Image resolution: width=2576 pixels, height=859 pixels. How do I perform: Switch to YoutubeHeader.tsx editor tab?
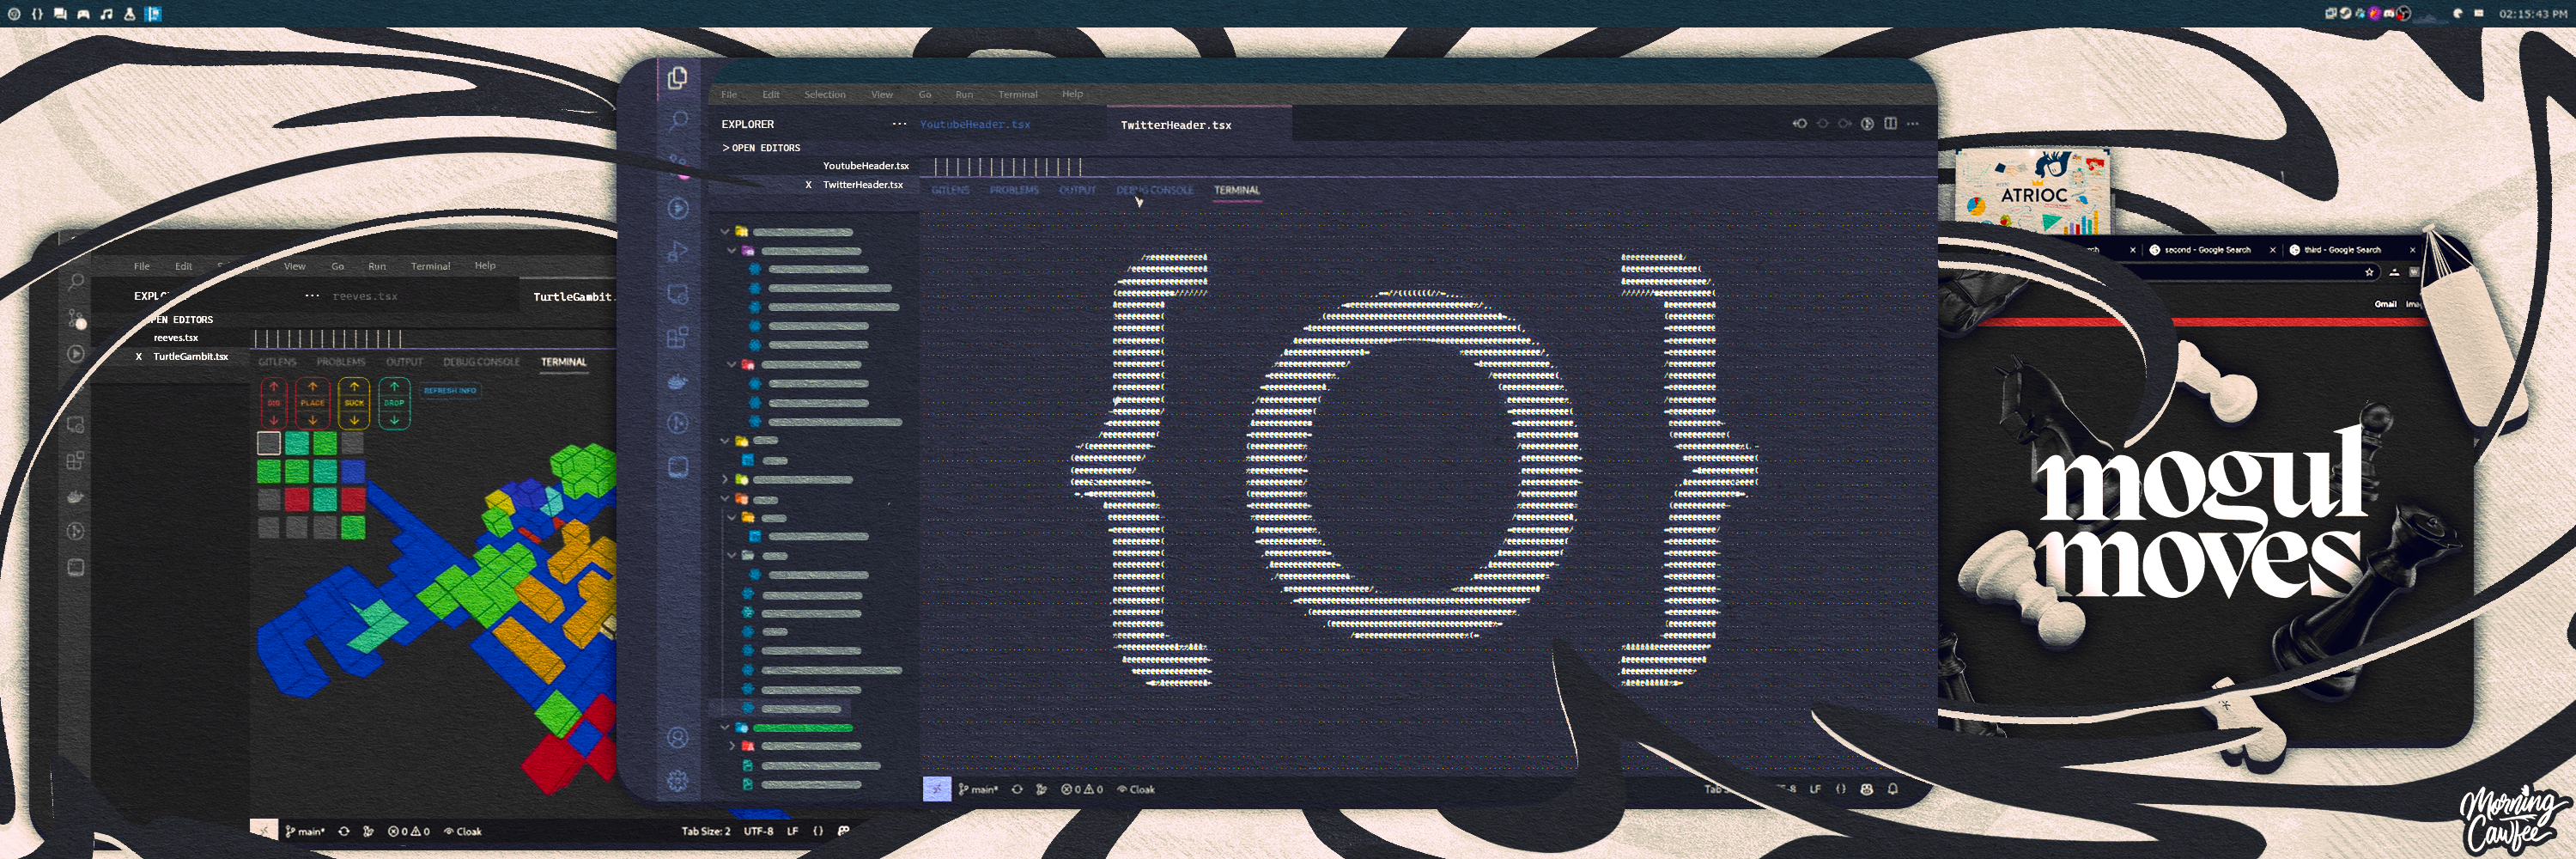(x=975, y=124)
